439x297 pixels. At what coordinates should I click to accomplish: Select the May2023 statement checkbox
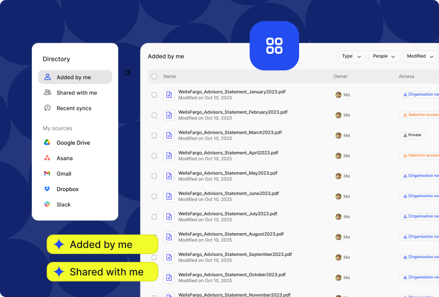pyautogui.click(x=154, y=176)
